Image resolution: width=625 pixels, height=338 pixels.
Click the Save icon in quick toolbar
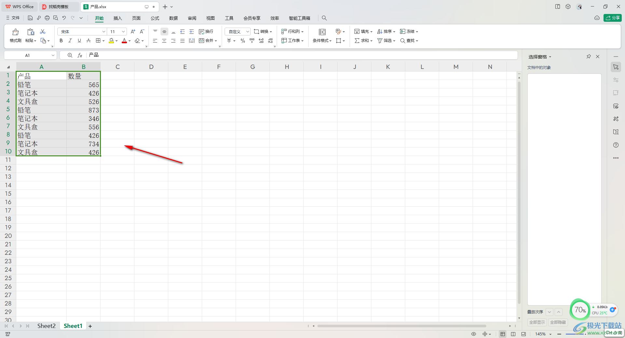point(30,18)
